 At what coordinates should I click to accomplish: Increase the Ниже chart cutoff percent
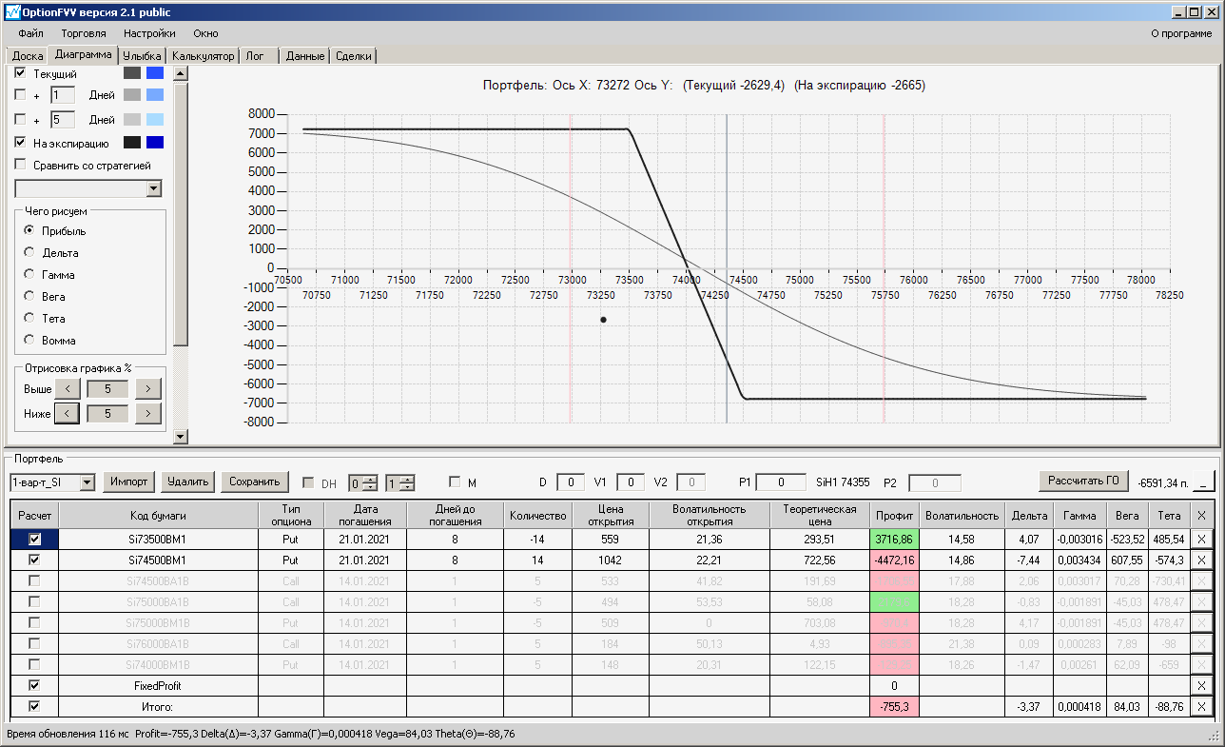[x=148, y=414]
